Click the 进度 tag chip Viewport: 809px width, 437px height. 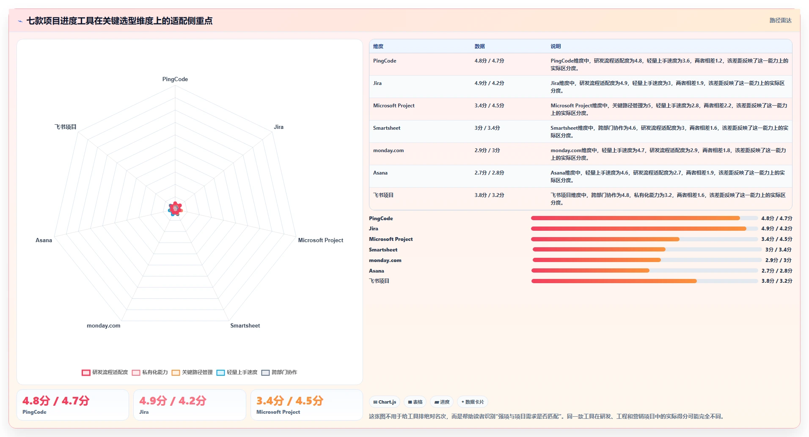(442, 402)
